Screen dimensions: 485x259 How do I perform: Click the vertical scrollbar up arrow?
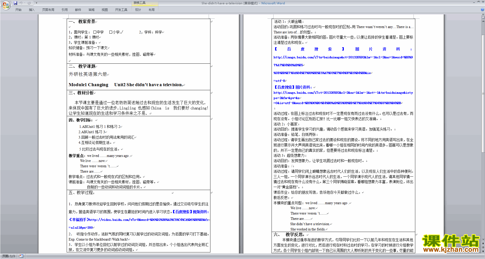483,21
